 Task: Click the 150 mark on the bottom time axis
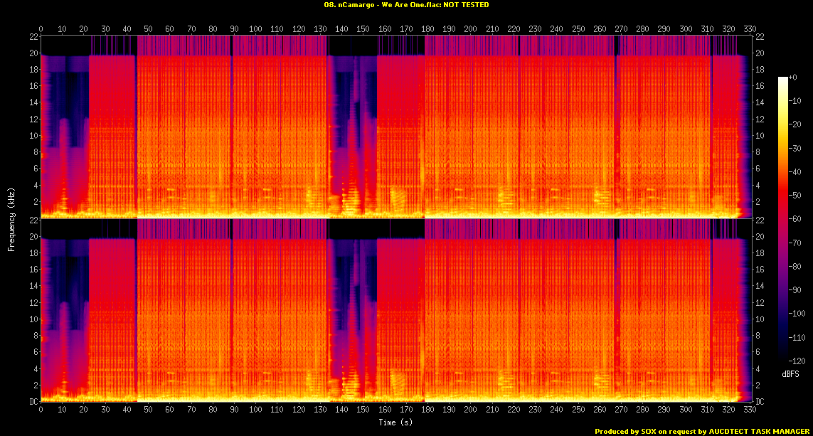(x=363, y=411)
